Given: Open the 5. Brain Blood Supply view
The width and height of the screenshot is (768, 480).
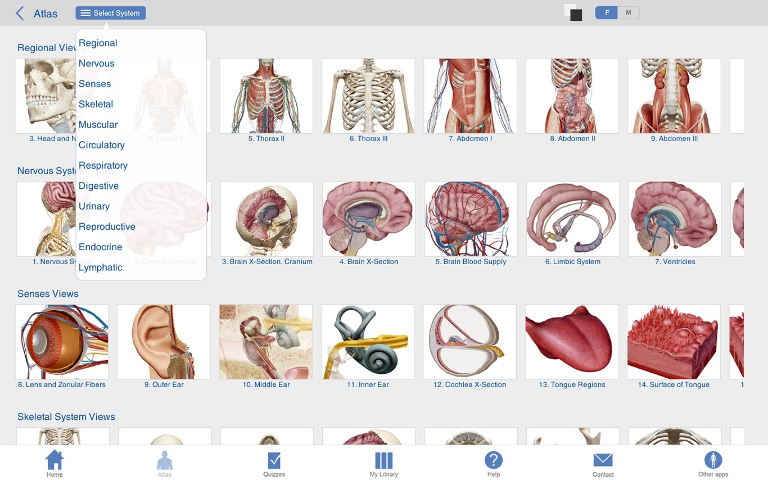Looking at the screenshot, I should click(471, 219).
